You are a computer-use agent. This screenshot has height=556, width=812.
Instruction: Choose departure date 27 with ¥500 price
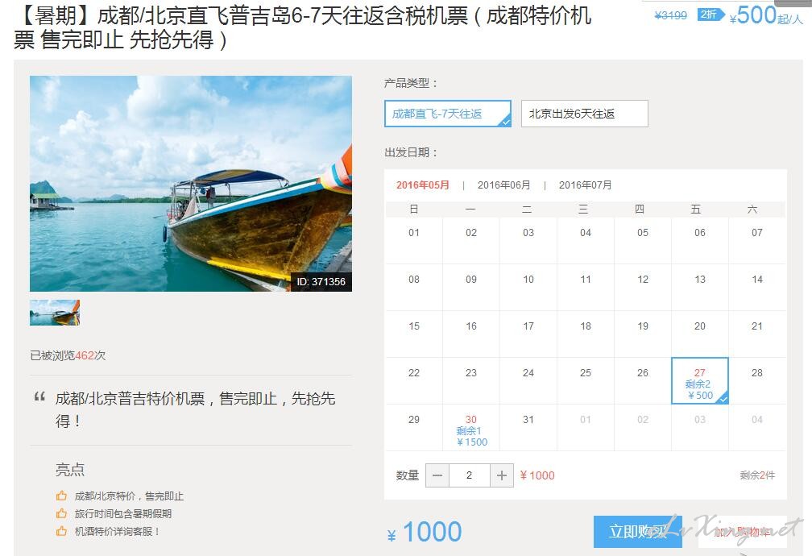click(699, 381)
